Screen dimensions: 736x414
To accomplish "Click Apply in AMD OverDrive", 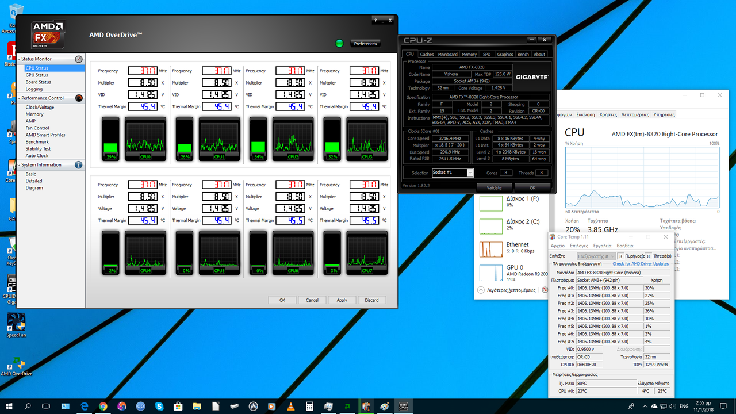I will pyautogui.click(x=342, y=300).
